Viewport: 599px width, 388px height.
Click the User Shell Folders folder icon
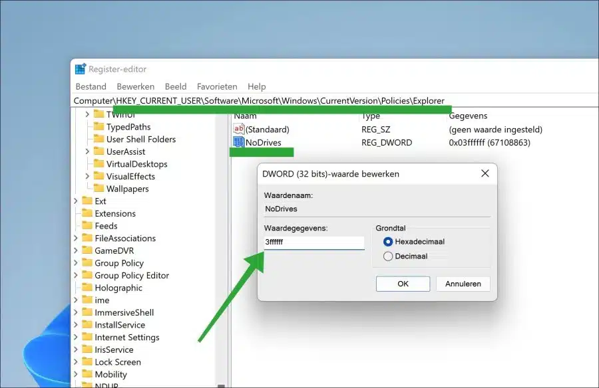click(x=99, y=138)
